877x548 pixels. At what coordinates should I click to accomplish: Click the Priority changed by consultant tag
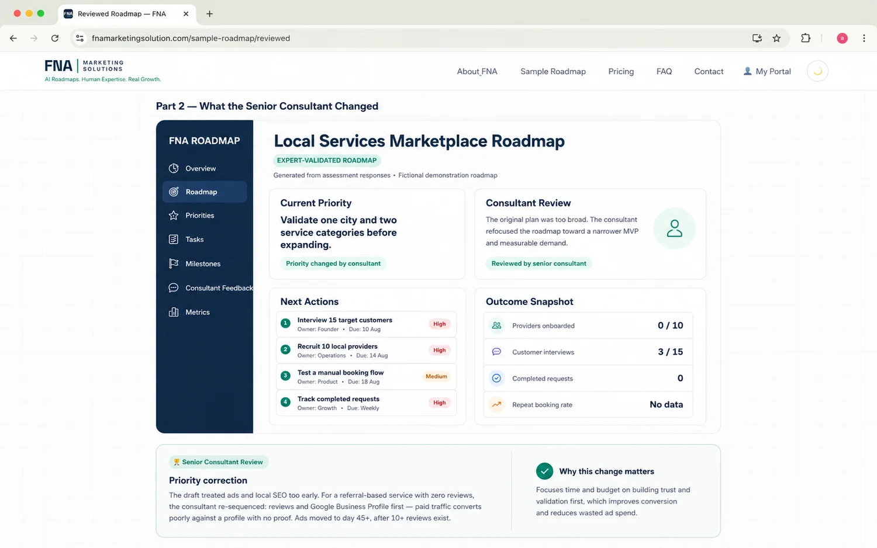[333, 263]
